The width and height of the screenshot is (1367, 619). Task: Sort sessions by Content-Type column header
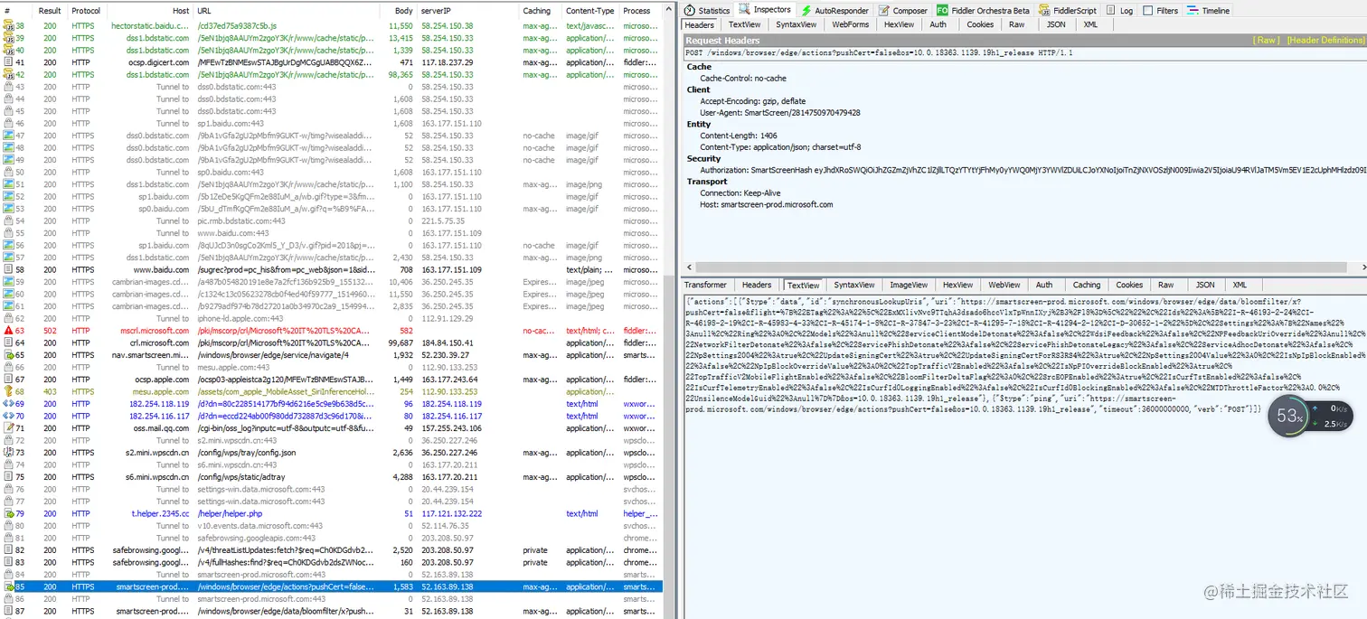[590, 11]
